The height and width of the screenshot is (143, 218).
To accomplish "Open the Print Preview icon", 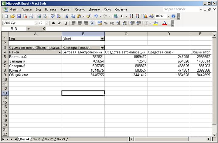I will [x=45, y=16].
